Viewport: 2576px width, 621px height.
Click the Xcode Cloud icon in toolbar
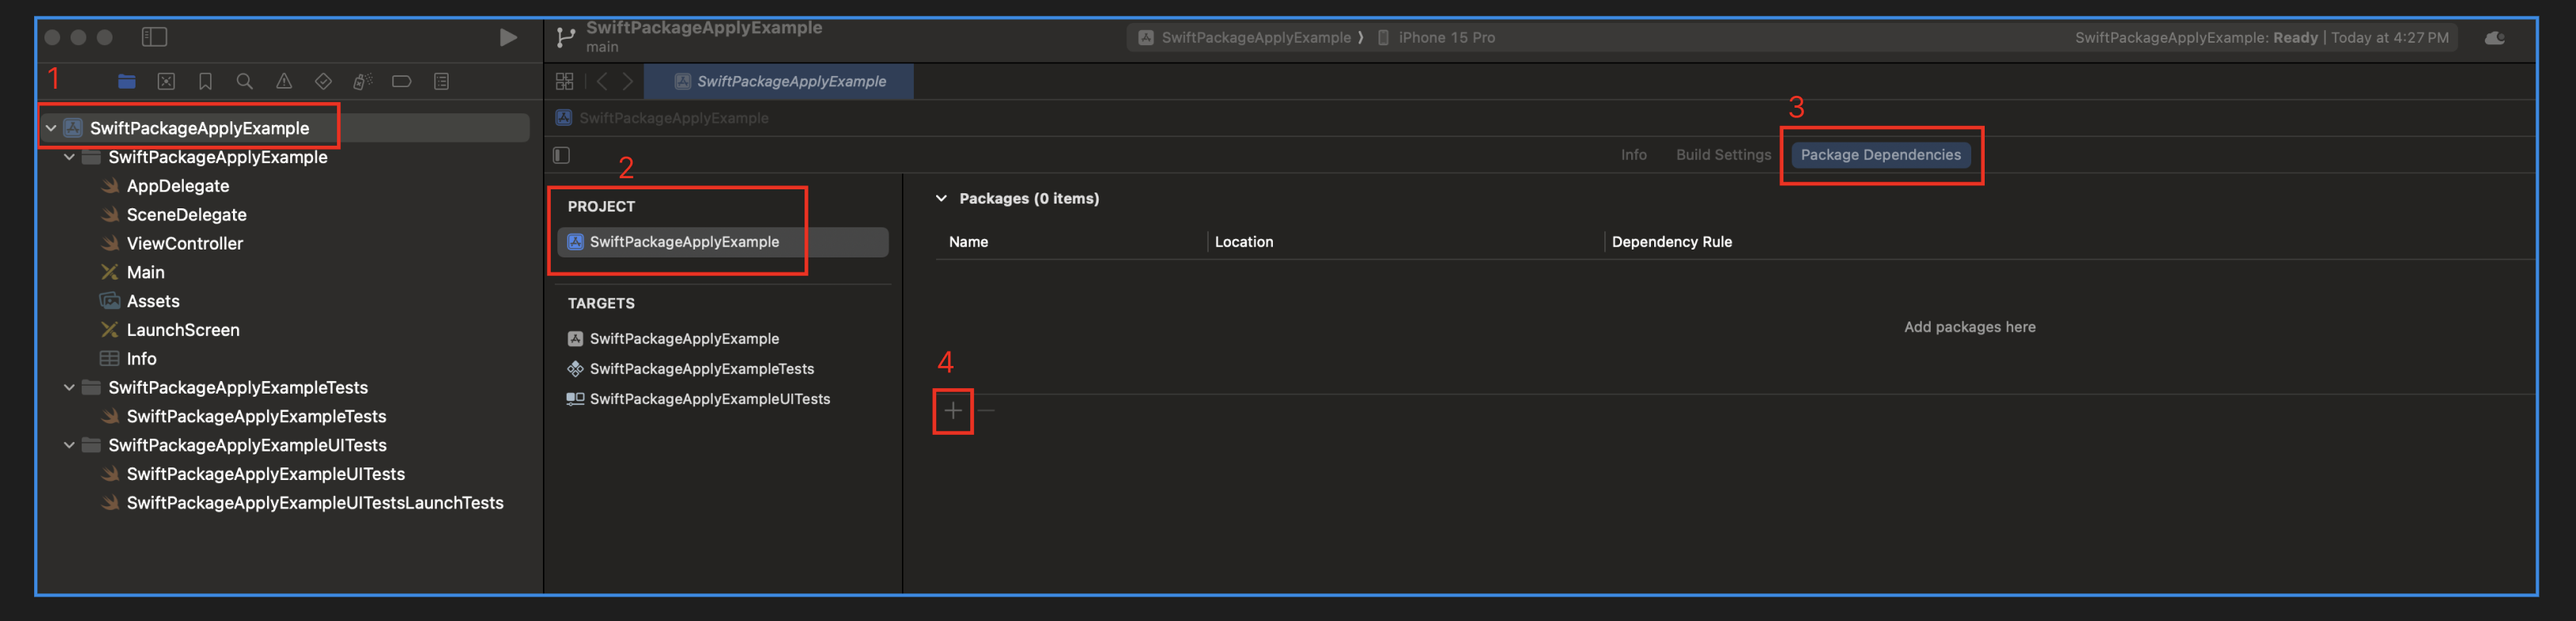coord(2495,38)
